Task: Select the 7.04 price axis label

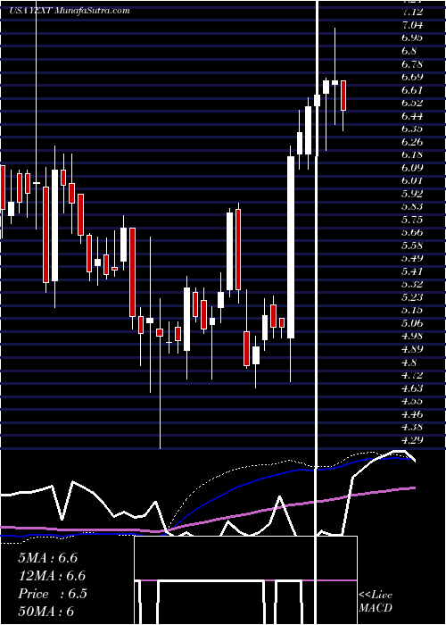Action: [412, 25]
